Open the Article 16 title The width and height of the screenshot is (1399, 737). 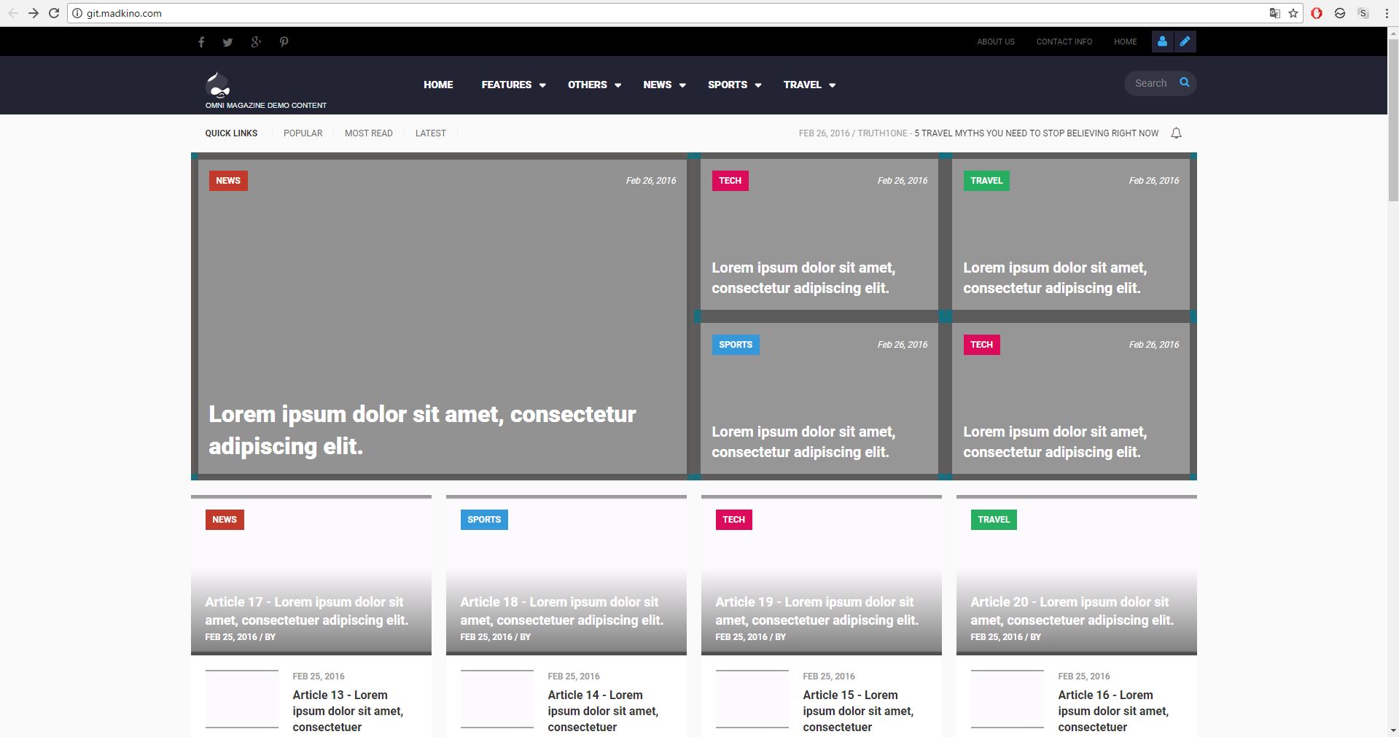[x=1113, y=711]
